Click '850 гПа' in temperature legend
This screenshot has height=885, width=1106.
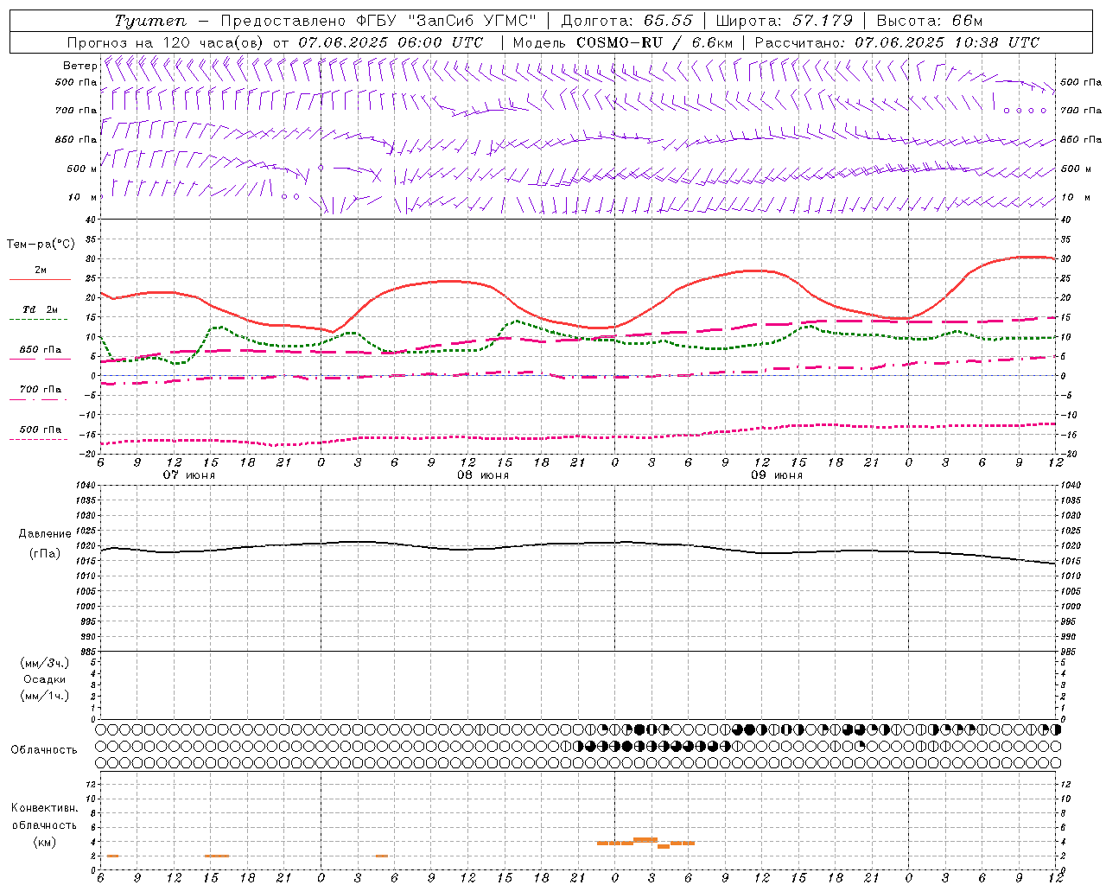click(x=41, y=350)
